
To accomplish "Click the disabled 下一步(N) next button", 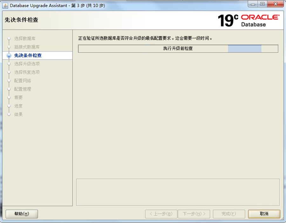I will [x=194, y=214].
